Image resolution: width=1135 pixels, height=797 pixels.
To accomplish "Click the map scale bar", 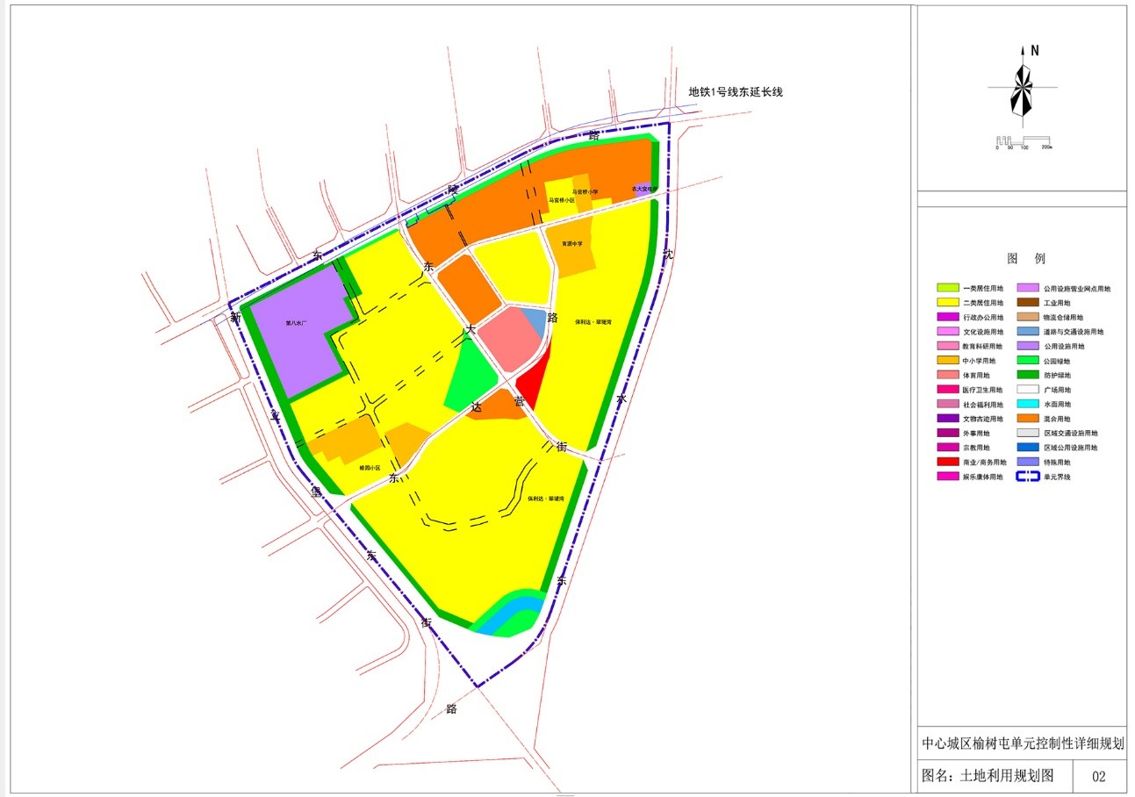I will point(1024,141).
